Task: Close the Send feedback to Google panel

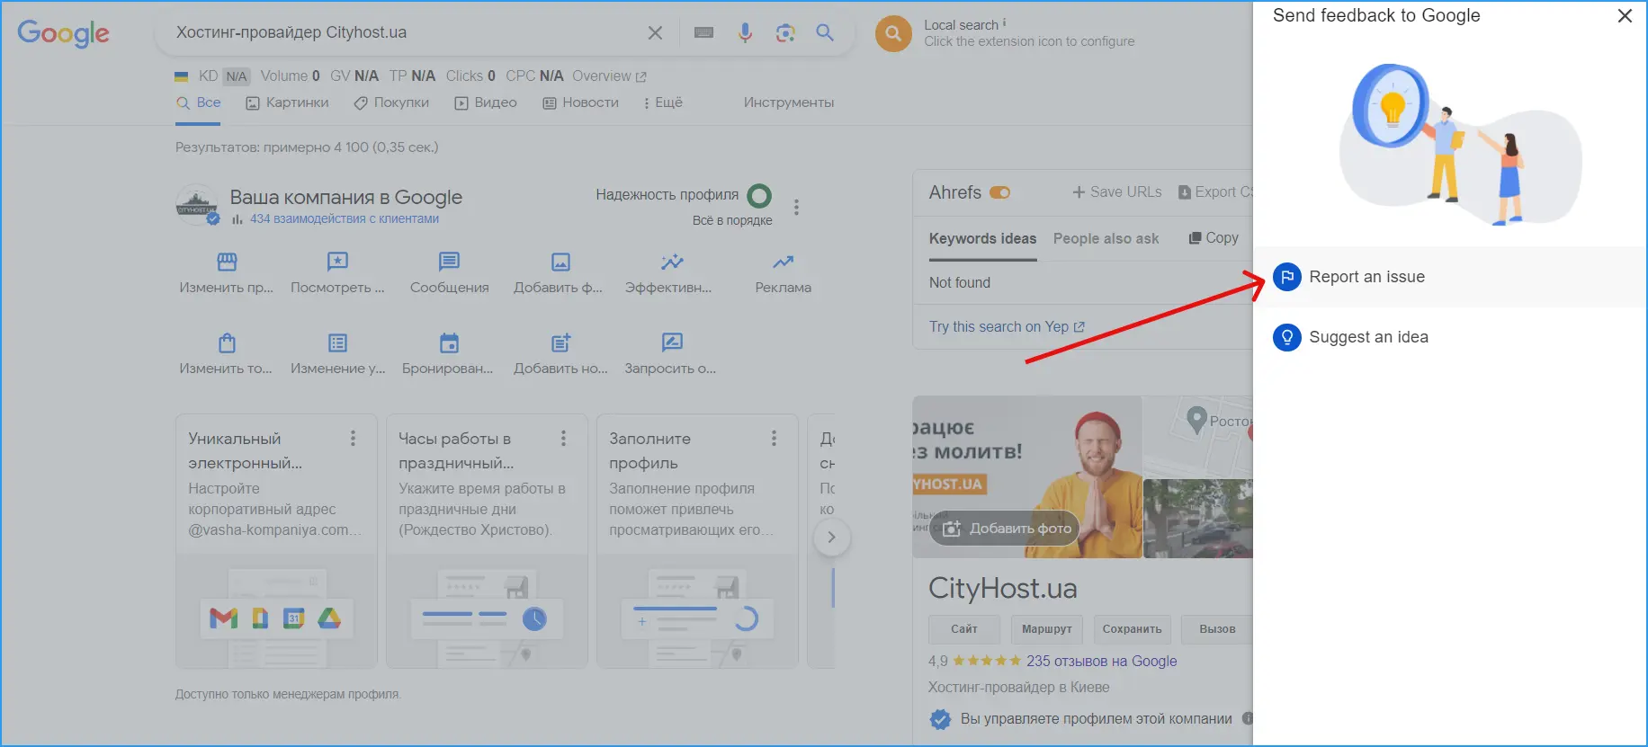Action: click(1625, 16)
